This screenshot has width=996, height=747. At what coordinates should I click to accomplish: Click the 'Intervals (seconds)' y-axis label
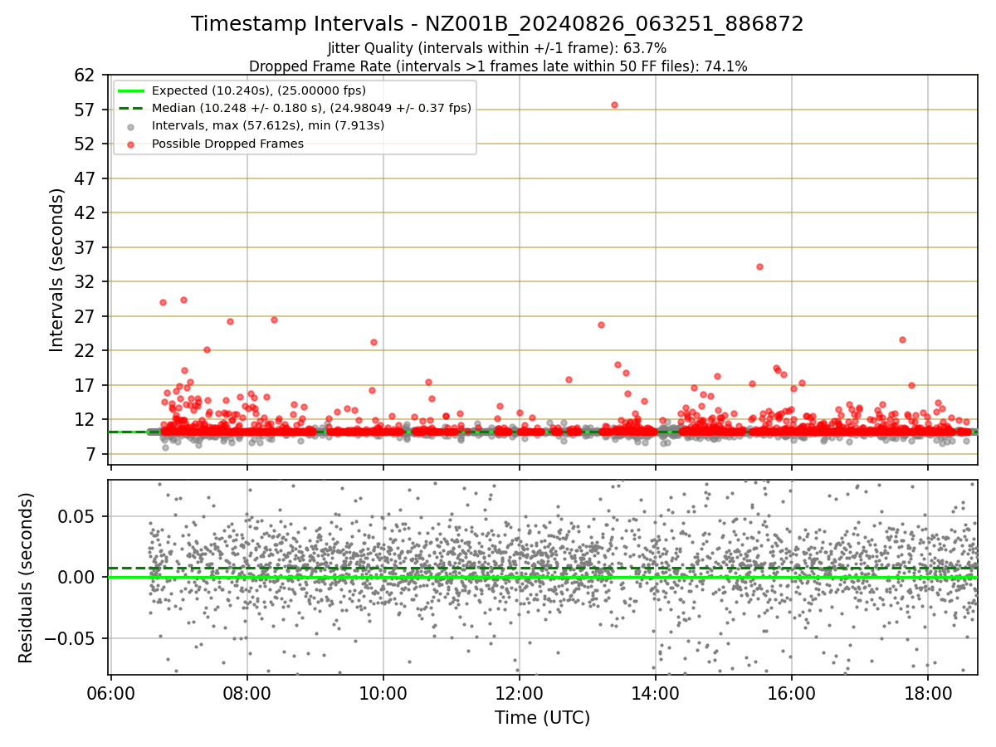(x=56, y=270)
